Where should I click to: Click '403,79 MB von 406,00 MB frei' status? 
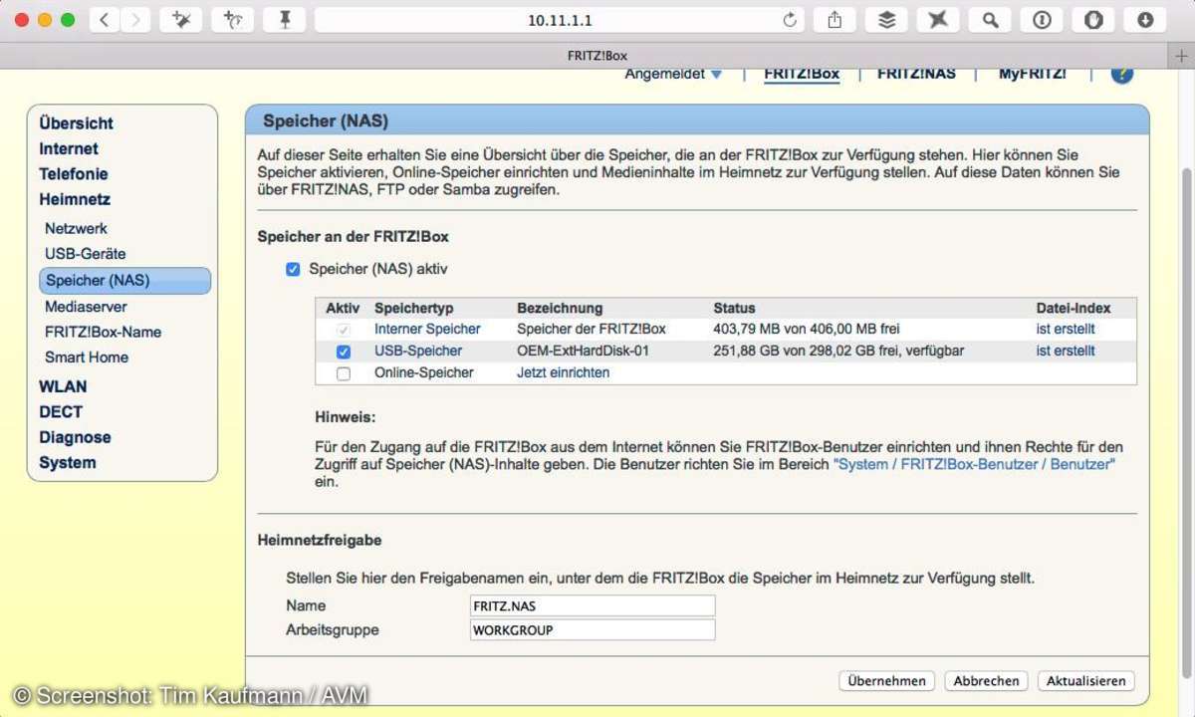pos(807,329)
